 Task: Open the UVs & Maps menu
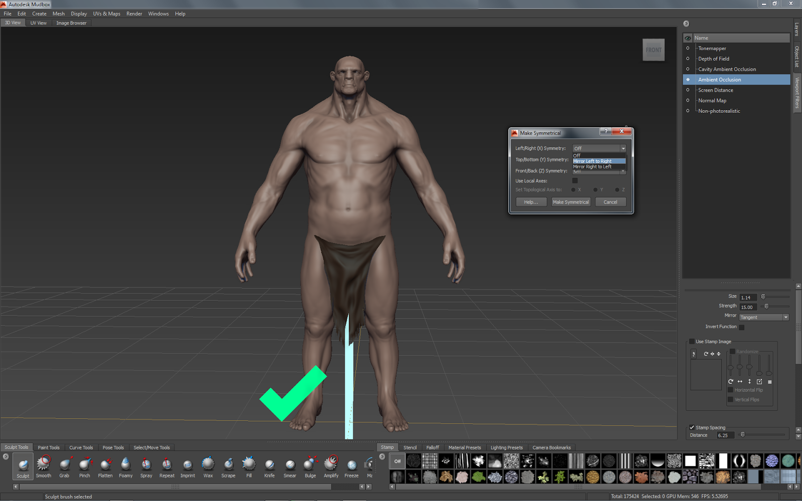point(106,14)
